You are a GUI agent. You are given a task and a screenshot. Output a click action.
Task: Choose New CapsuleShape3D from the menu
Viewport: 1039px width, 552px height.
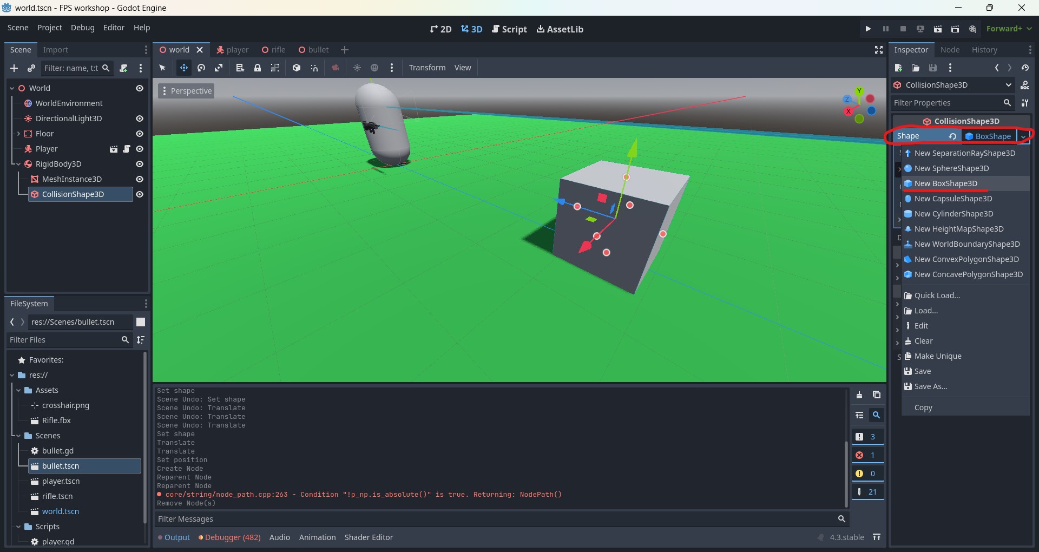tap(953, 199)
